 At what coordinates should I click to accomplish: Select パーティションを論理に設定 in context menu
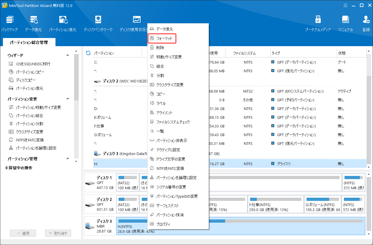pos(178,178)
